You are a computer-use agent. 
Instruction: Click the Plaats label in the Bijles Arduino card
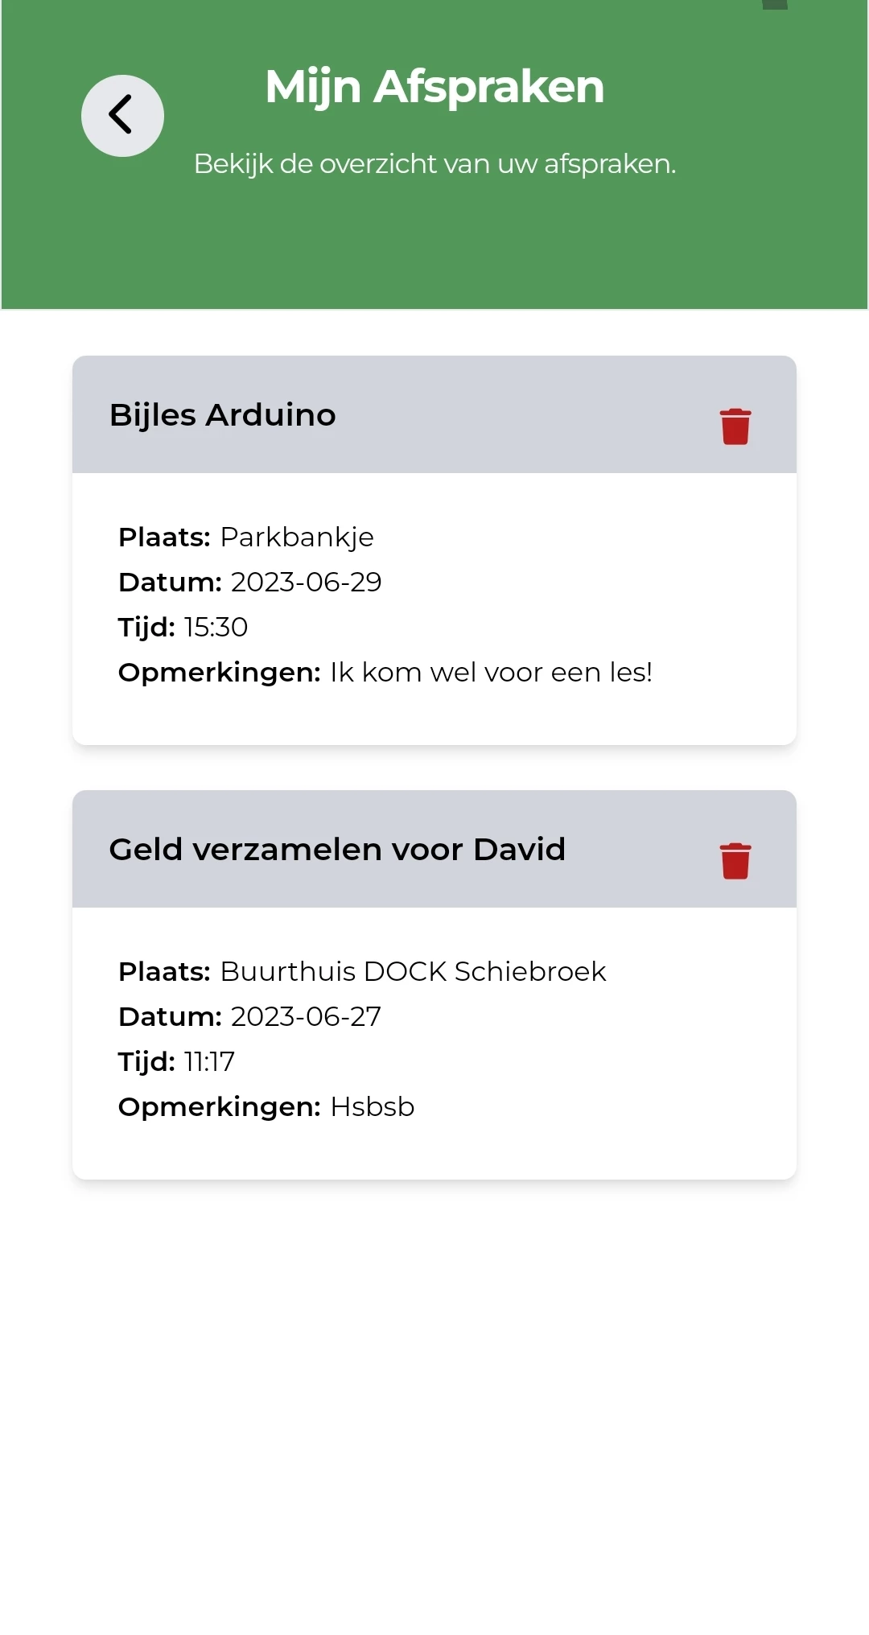pos(164,537)
